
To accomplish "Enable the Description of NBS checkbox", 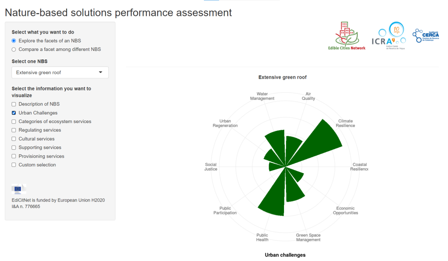I will (x=14, y=104).
